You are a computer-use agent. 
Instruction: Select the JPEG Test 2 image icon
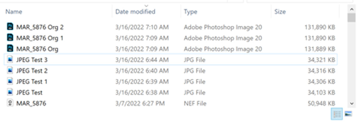point(10,71)
